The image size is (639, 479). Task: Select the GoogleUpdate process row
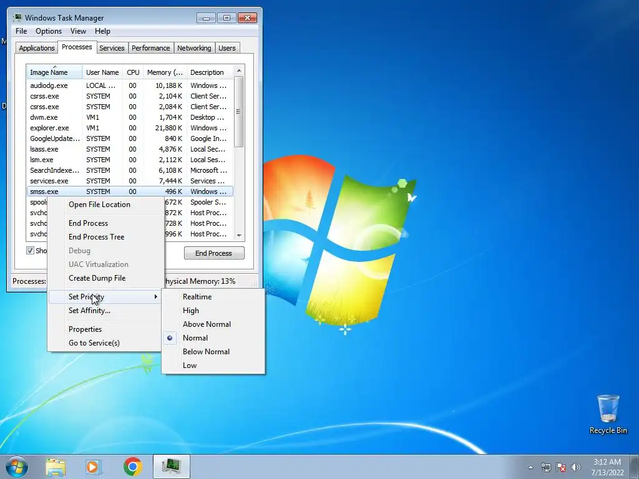[130, 138]
